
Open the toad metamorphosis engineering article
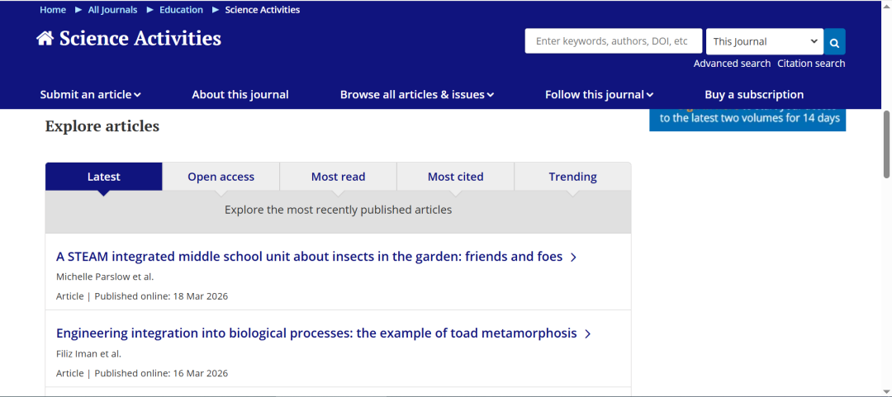coord(316,333)
